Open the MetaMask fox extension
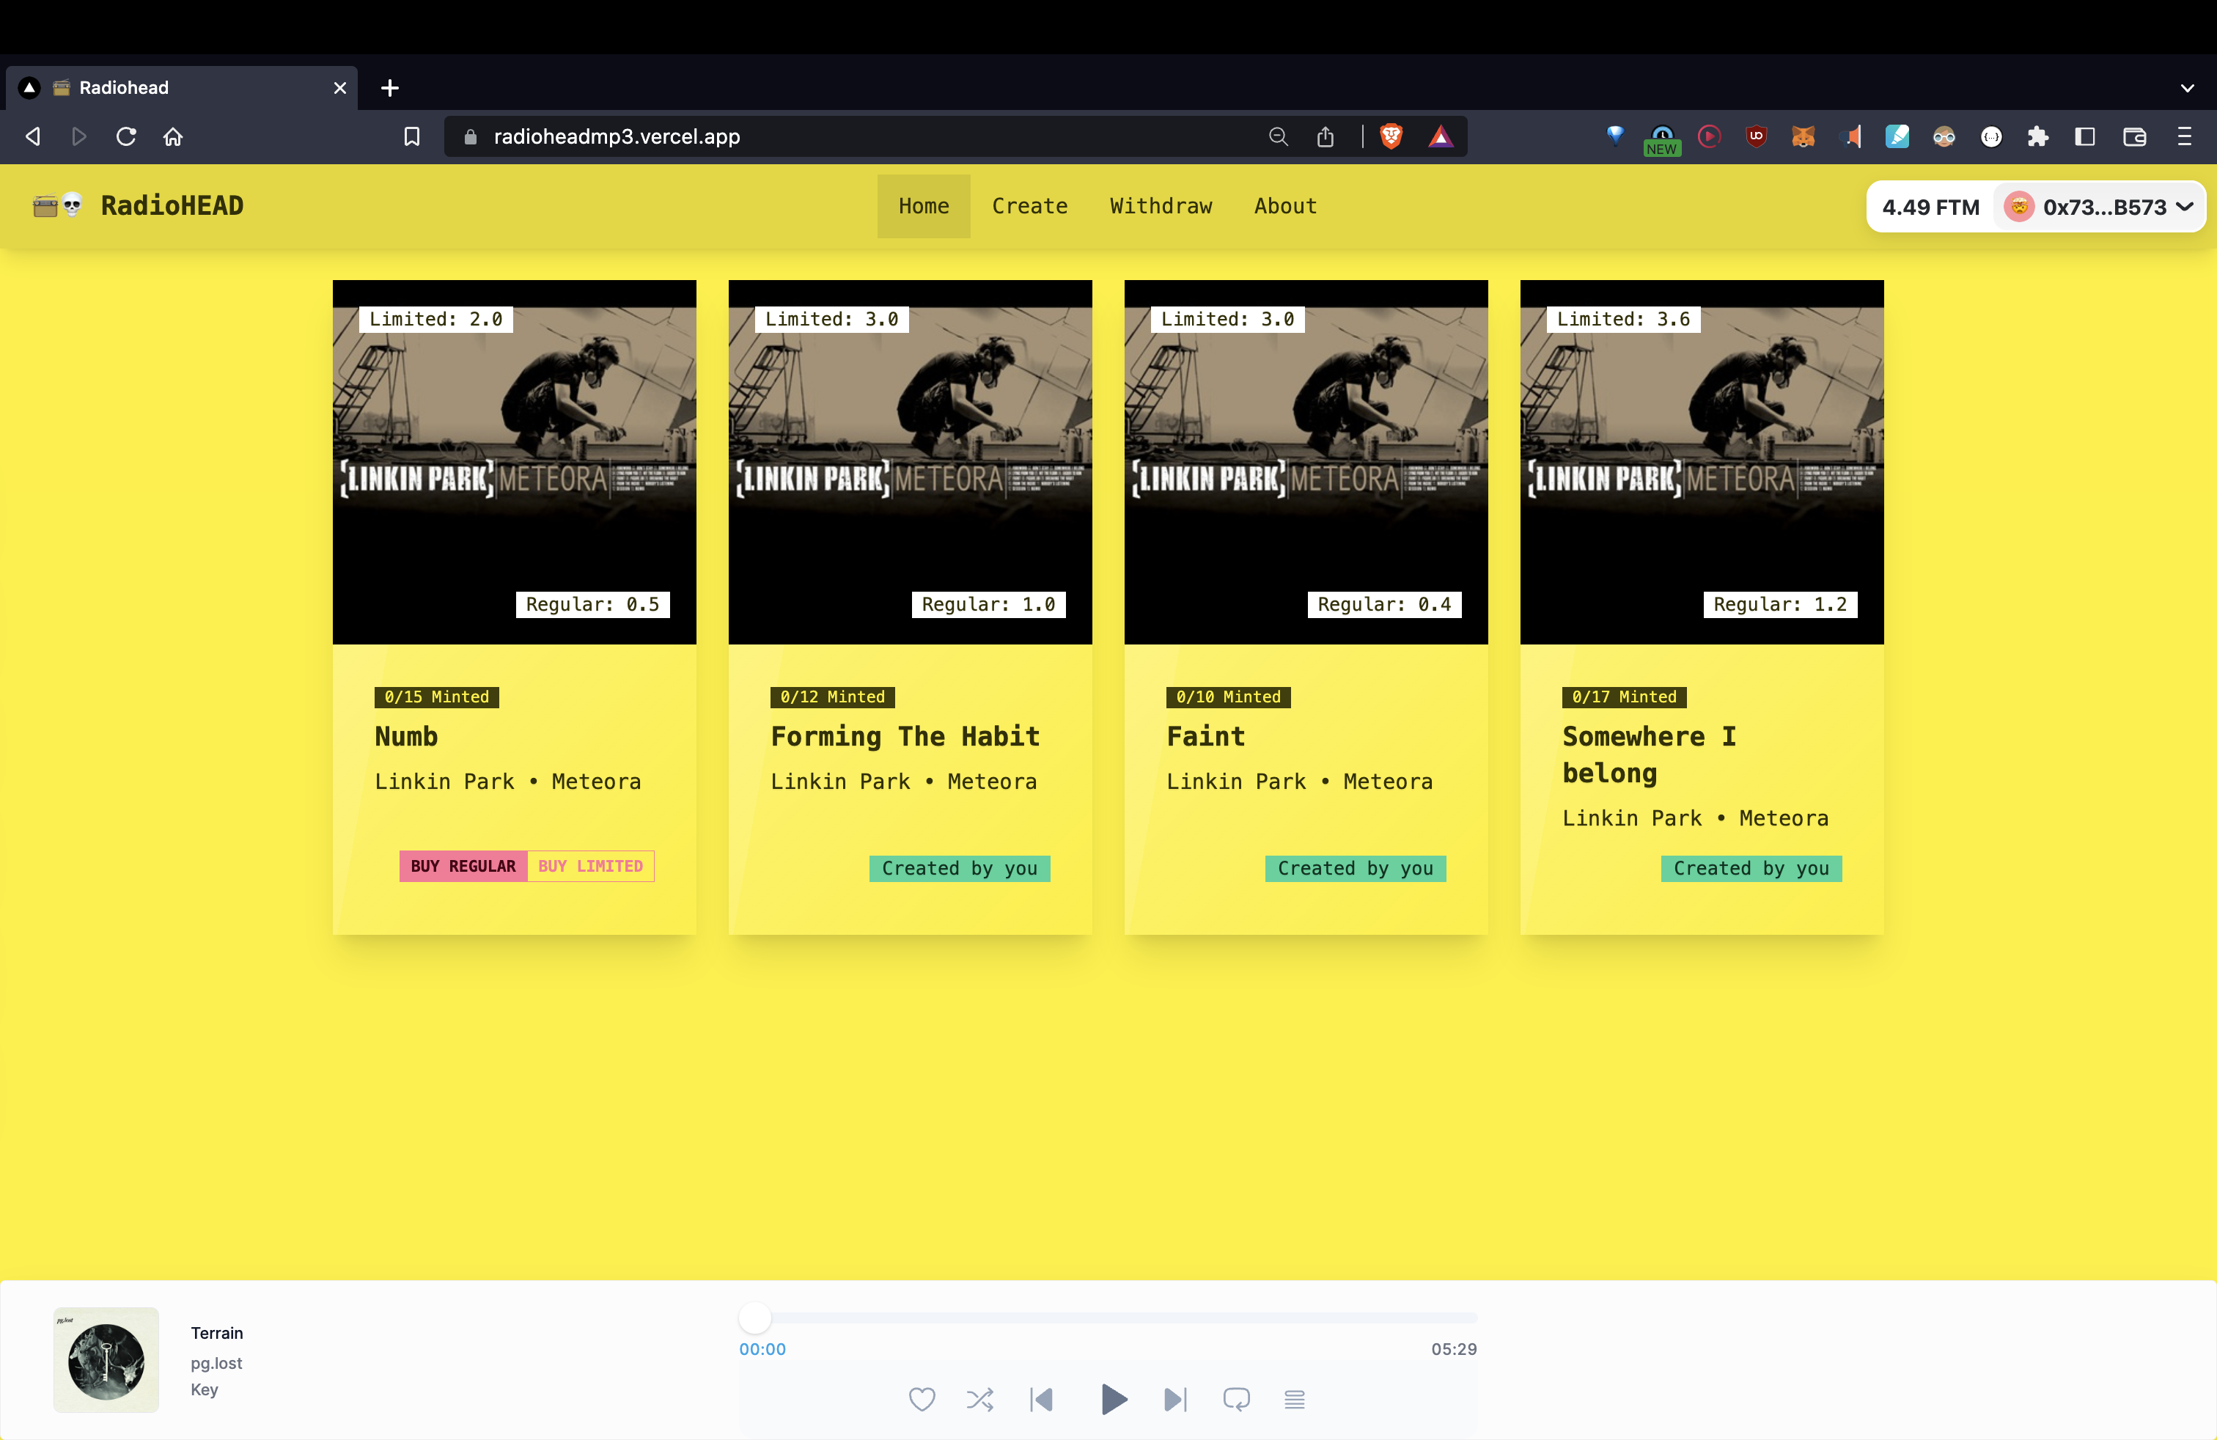Screen dimensions: 2217x1440 (1804, 137)
